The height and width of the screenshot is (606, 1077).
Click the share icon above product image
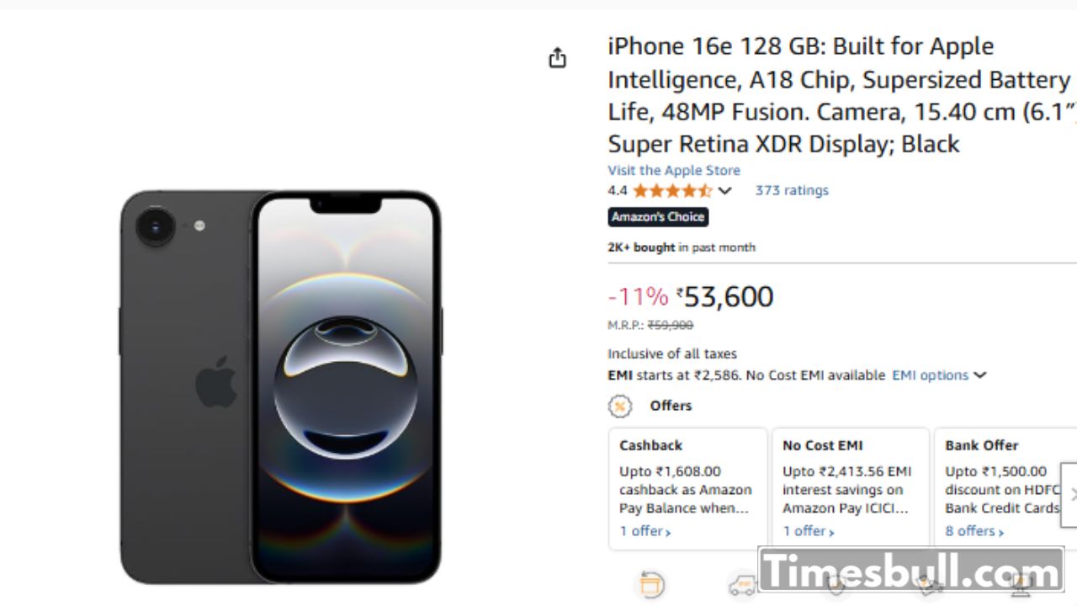click(557, 58)
